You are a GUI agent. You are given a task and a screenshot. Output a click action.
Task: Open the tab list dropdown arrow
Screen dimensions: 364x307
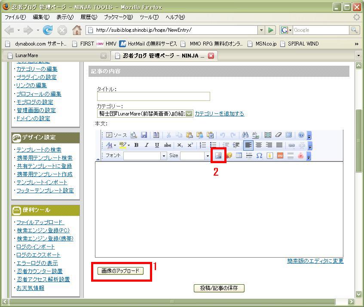[x=358, y=56]
